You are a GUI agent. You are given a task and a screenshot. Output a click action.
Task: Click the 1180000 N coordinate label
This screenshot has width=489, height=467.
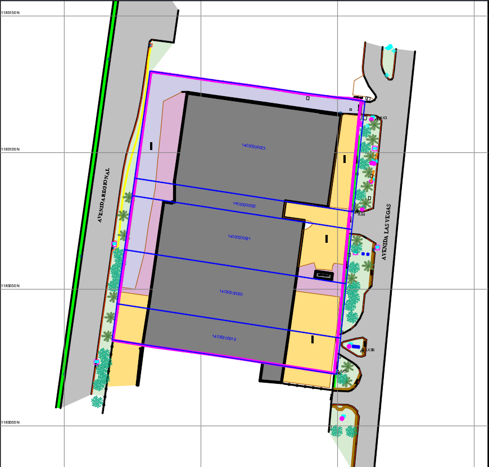pyautogui.click(x=10, y=423)
